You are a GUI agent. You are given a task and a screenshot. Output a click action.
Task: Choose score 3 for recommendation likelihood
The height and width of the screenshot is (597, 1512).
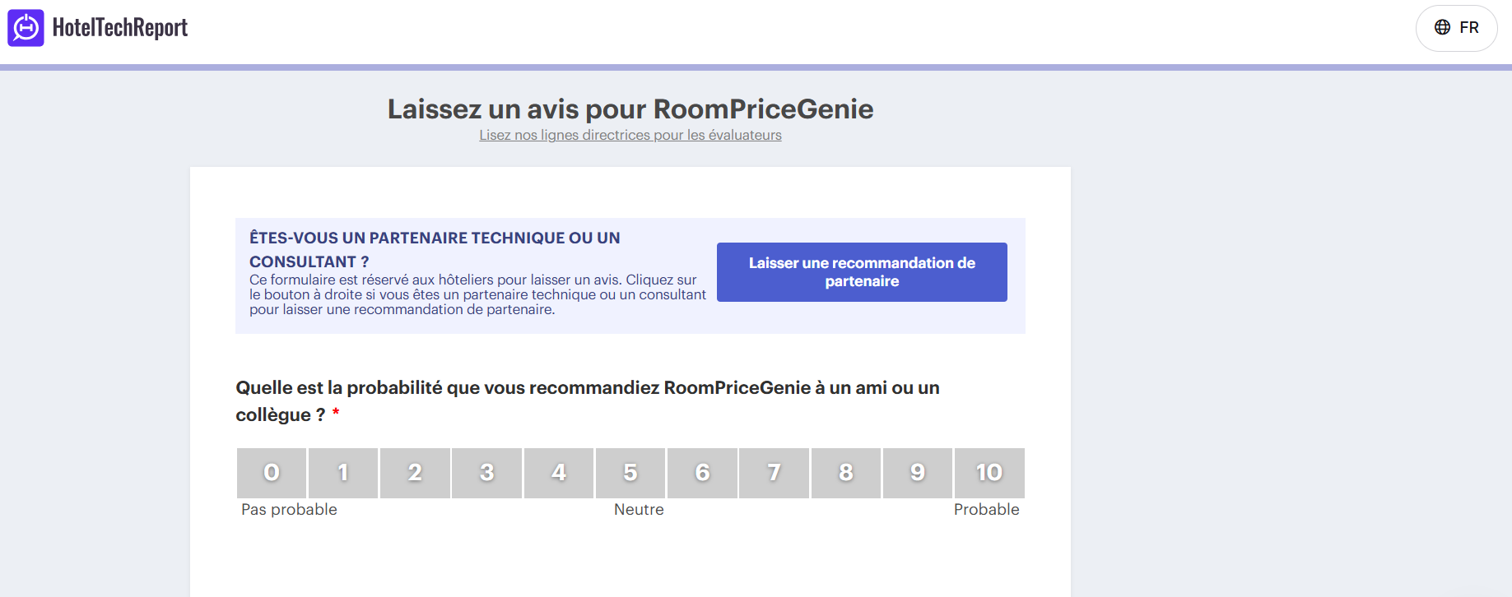pos(487,473)
